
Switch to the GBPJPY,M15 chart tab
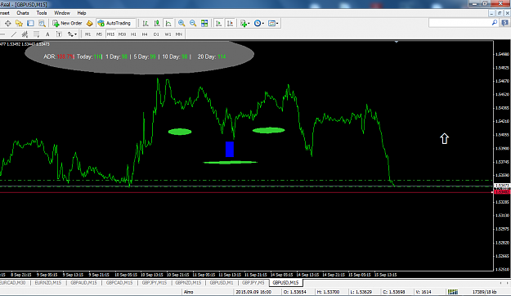click(x=155, y=283)
